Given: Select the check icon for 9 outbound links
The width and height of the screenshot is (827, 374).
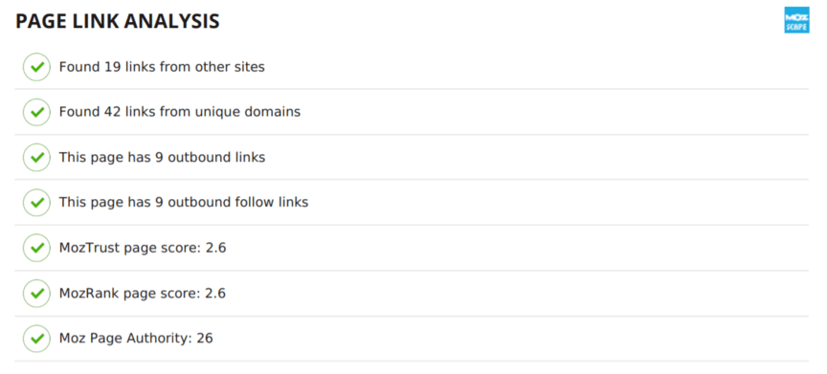Looking at the screenshot, I should pos(36,158).
